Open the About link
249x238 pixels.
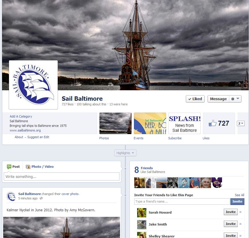click(19, 137)
